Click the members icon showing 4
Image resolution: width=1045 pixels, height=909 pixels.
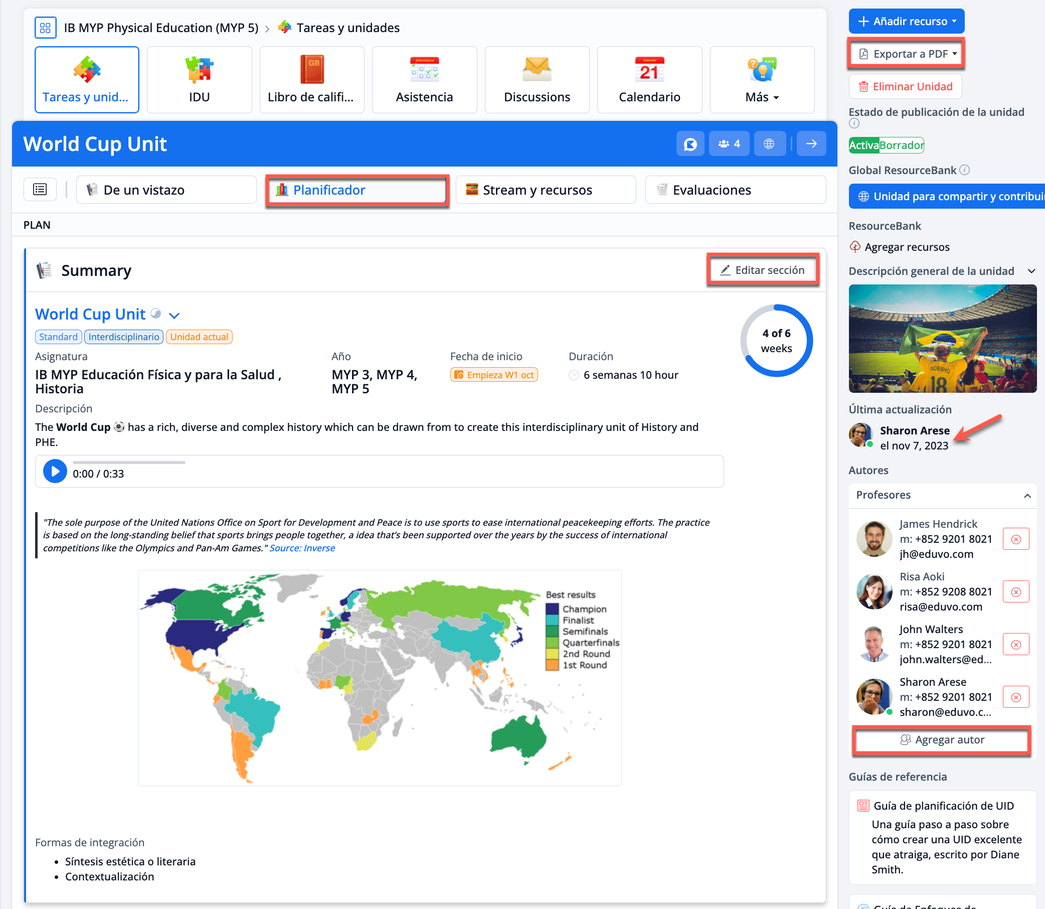coord(729,144)
